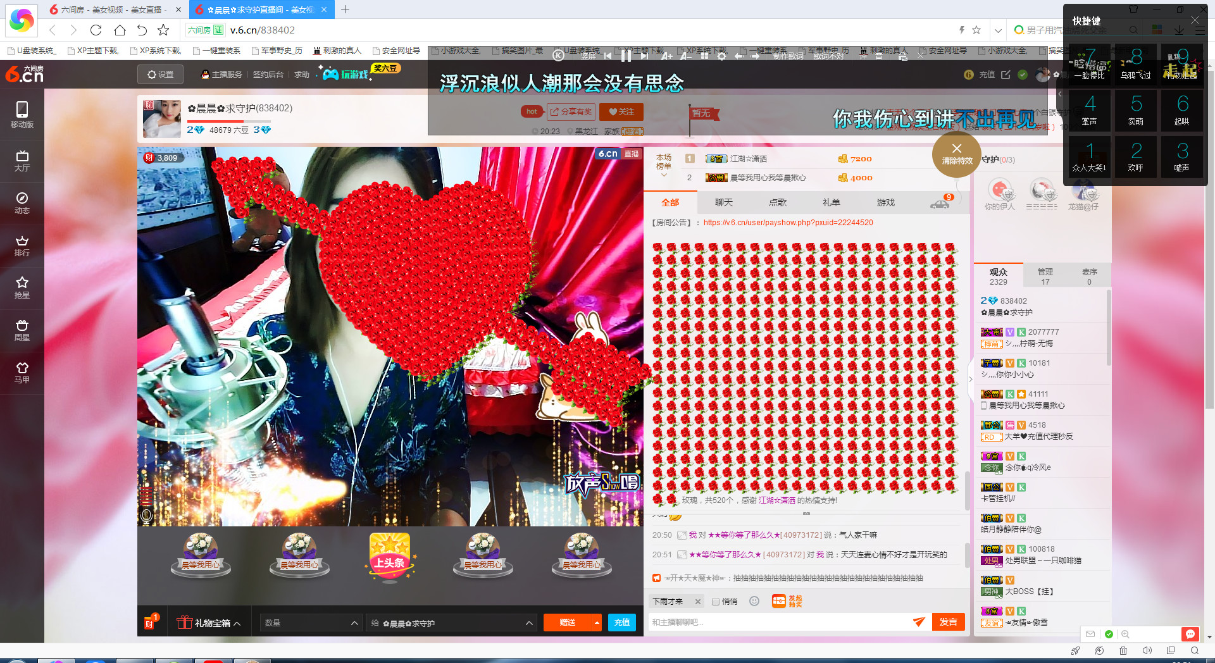Open the room announcement payshow link

[788, 223]
